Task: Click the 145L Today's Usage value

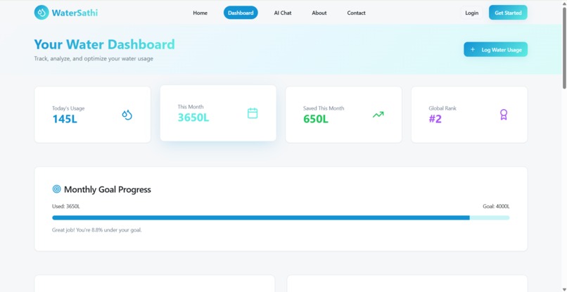Action: [x=65, y=119]
